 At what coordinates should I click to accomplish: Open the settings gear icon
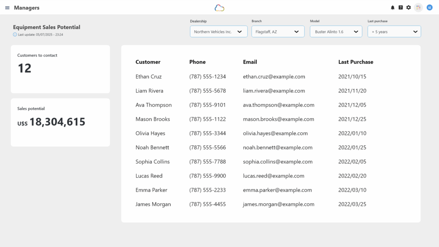click(x=409, y=8)
